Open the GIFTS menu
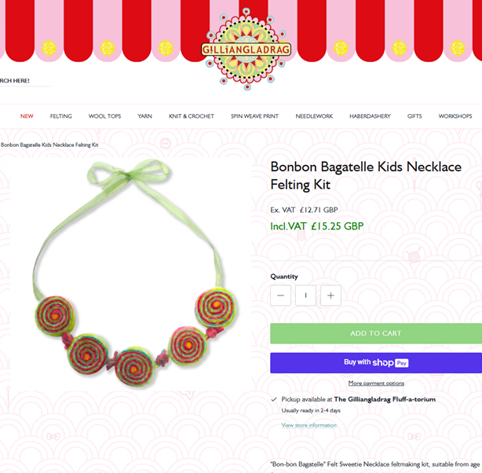This screenshot has width=482, height=473. [x=414, y=116]
